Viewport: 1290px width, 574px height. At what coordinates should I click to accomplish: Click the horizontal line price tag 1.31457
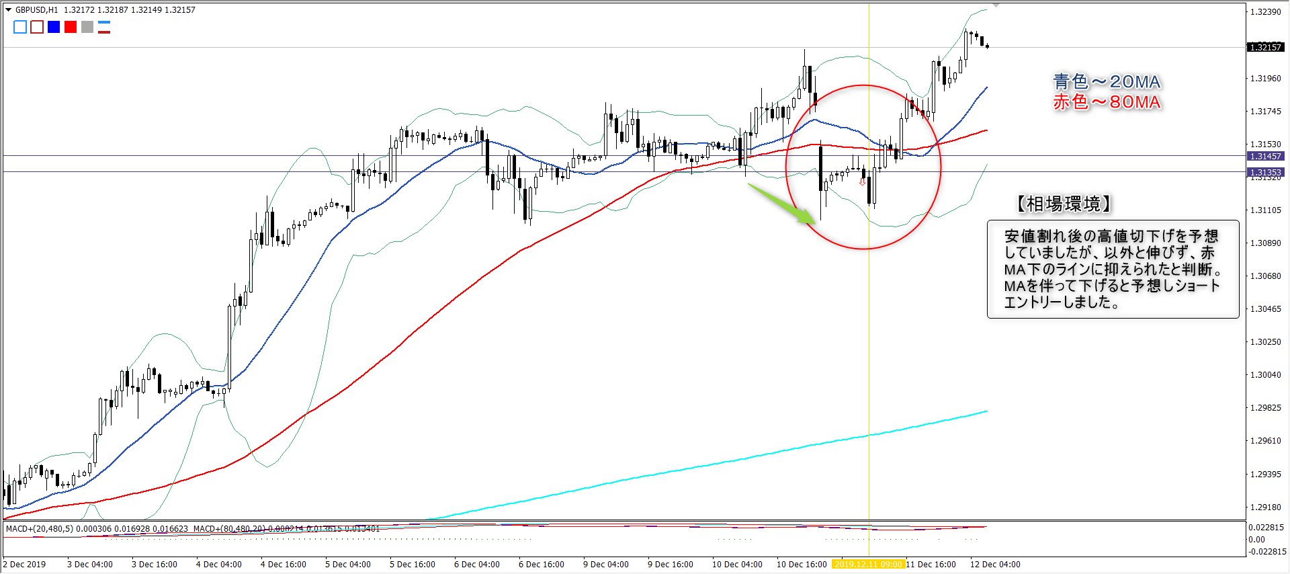tap(1265, 156)
